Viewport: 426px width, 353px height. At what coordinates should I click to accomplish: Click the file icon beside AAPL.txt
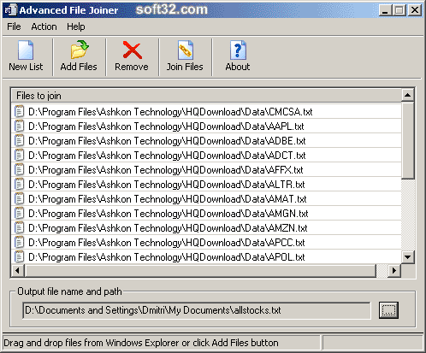[19, 126]
